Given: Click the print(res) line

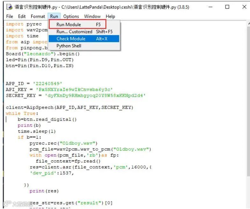Looking at the screenshot, I should coord(44,191).
